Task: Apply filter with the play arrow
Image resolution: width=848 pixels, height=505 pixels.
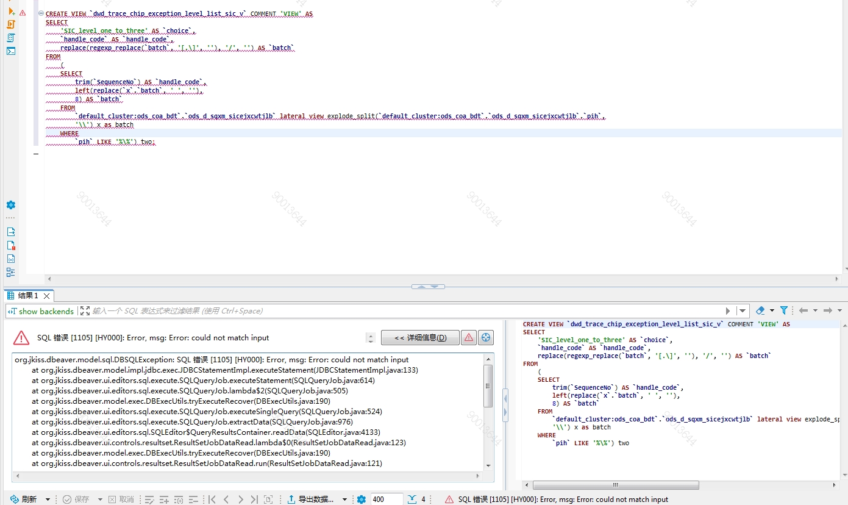Action: (728, 311)
